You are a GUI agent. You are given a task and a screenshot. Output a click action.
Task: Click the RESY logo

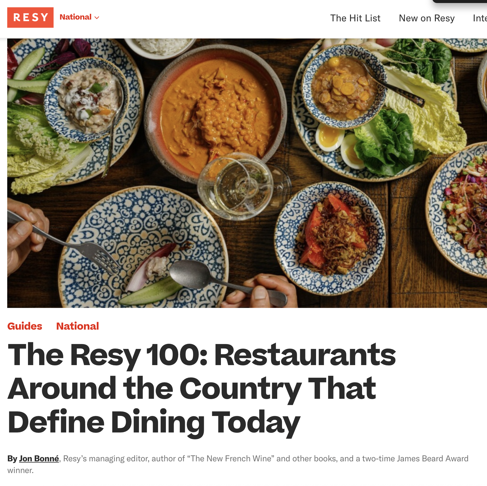pos(30,17)
